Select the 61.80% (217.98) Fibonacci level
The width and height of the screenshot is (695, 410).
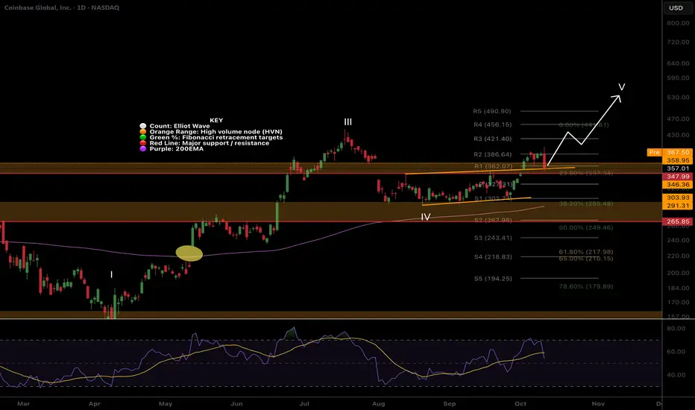click(586, 252)
